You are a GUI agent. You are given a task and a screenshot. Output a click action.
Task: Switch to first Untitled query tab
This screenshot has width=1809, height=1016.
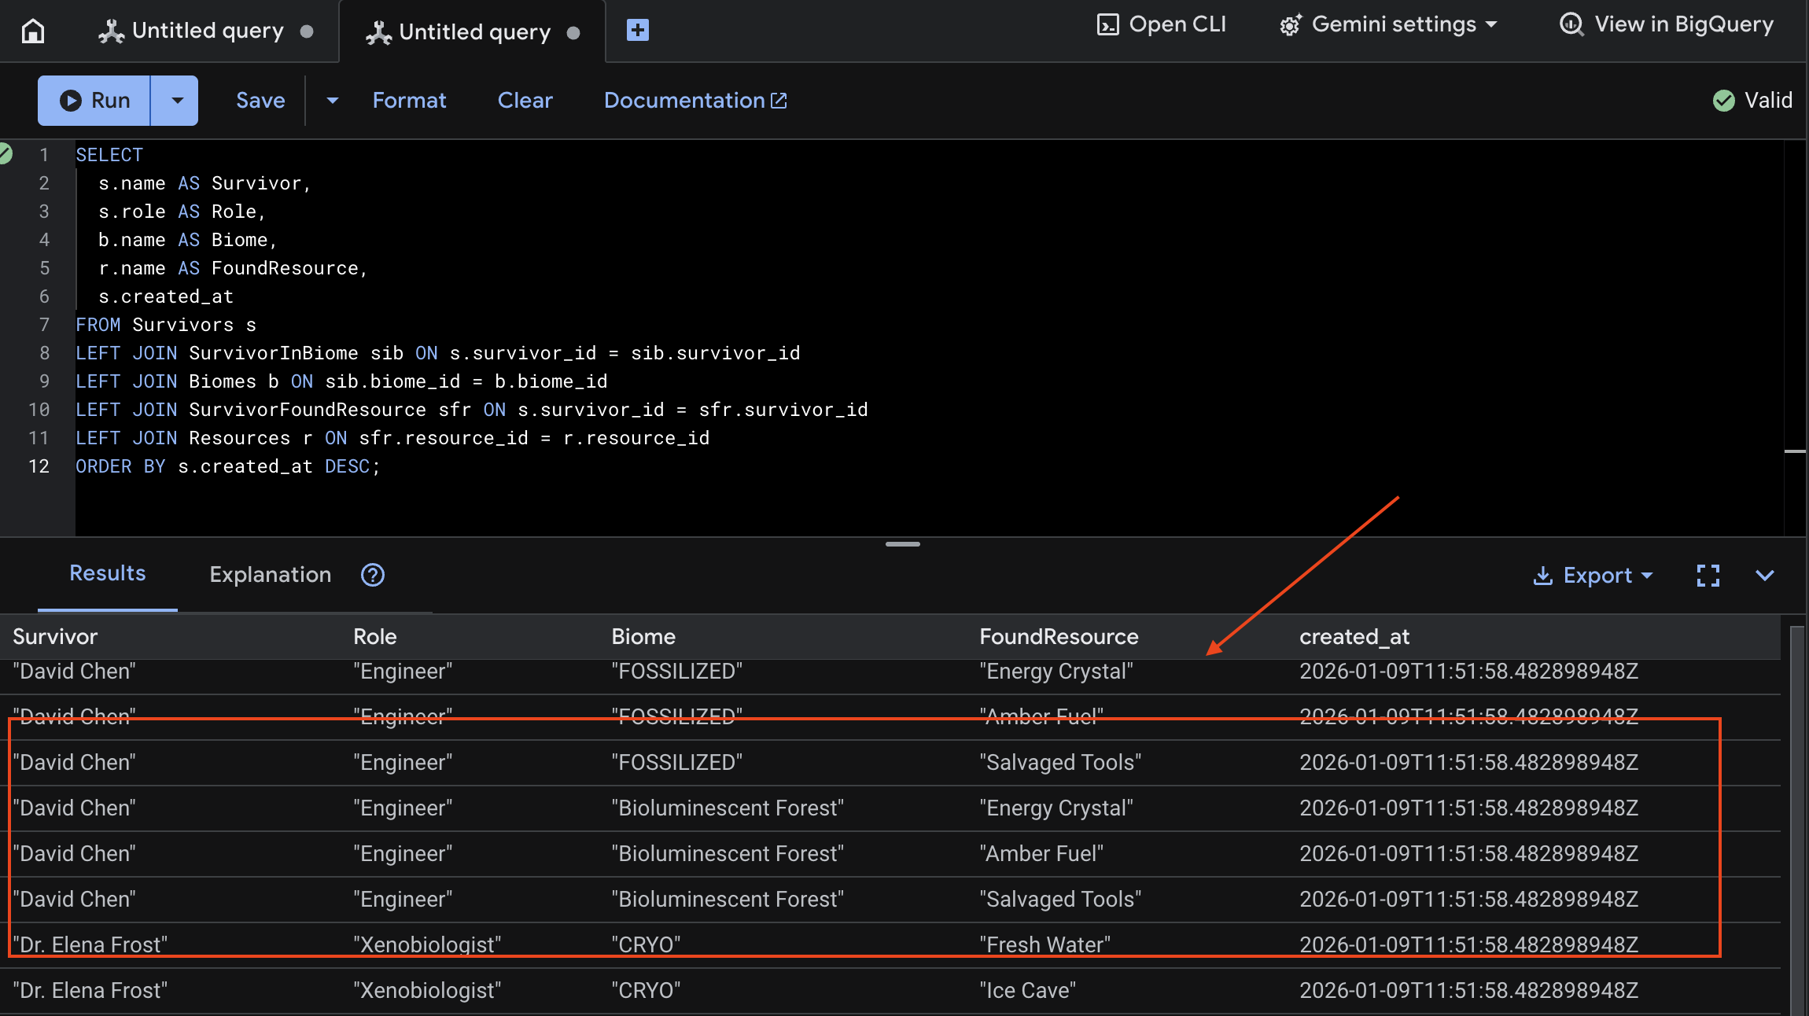(x=206, y=31)
